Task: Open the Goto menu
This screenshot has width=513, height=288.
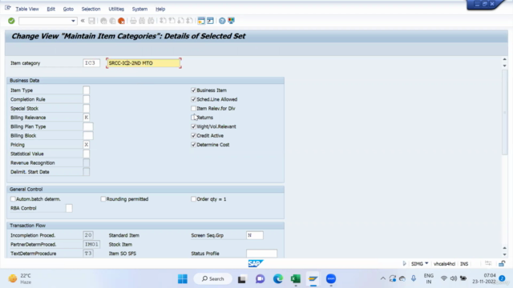Action: pyautogui.click(x=68, y=9)
